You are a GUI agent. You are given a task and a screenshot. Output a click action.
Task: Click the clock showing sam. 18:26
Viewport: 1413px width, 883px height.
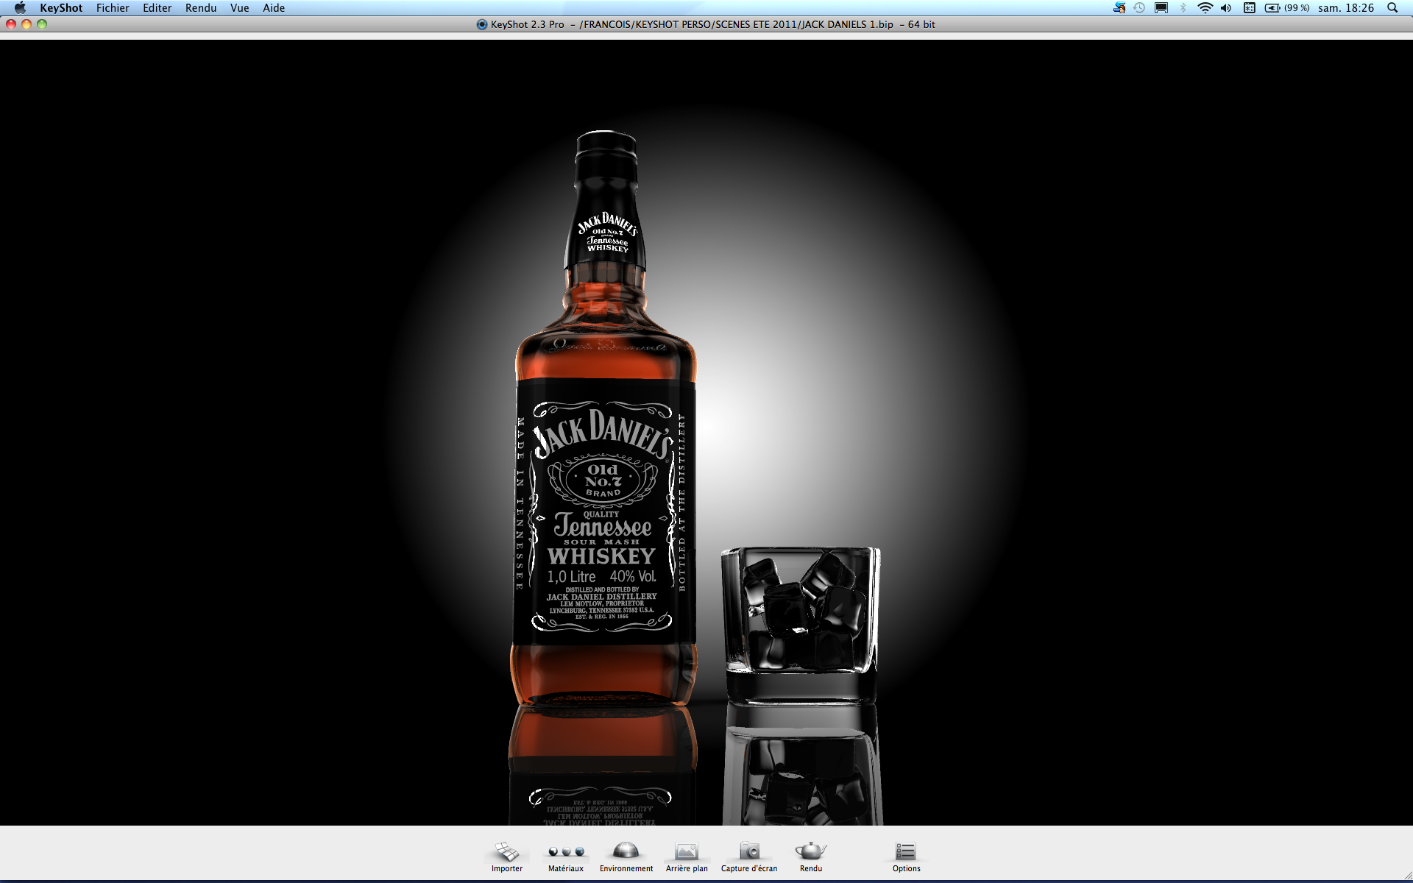pyautogui.click(x=1346, y=8)
